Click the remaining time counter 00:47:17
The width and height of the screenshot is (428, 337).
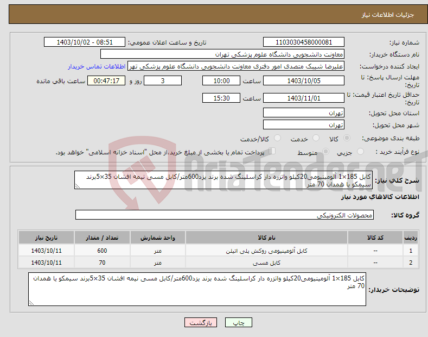pyautogui.click(x=106, y=80)
